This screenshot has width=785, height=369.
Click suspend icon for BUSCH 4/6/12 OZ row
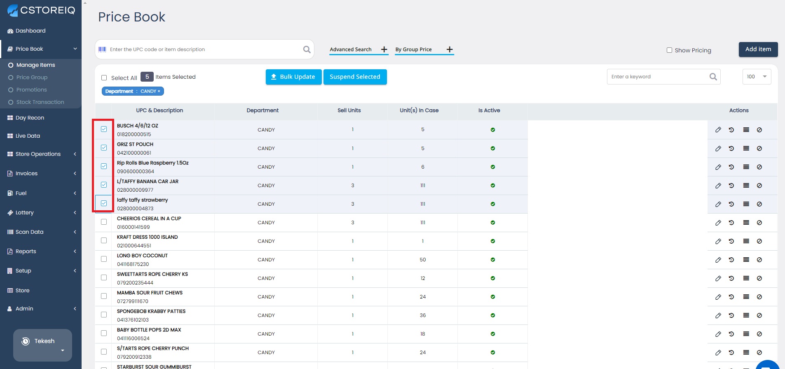(x=759, y=130)
